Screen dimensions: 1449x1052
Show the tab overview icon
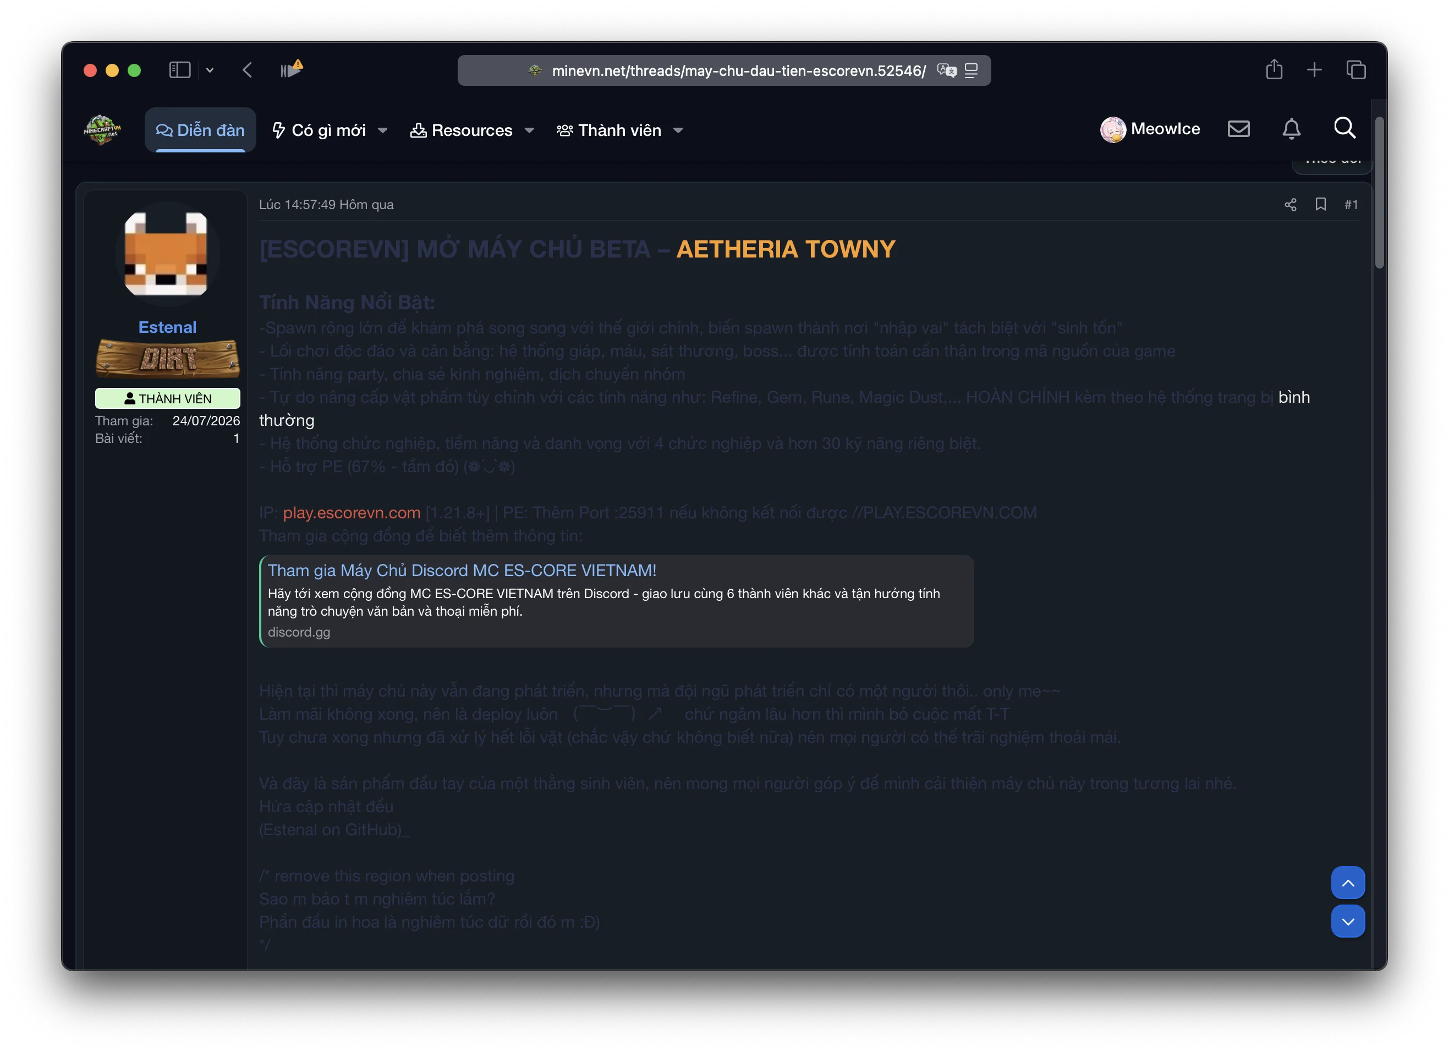point(1355,70)
